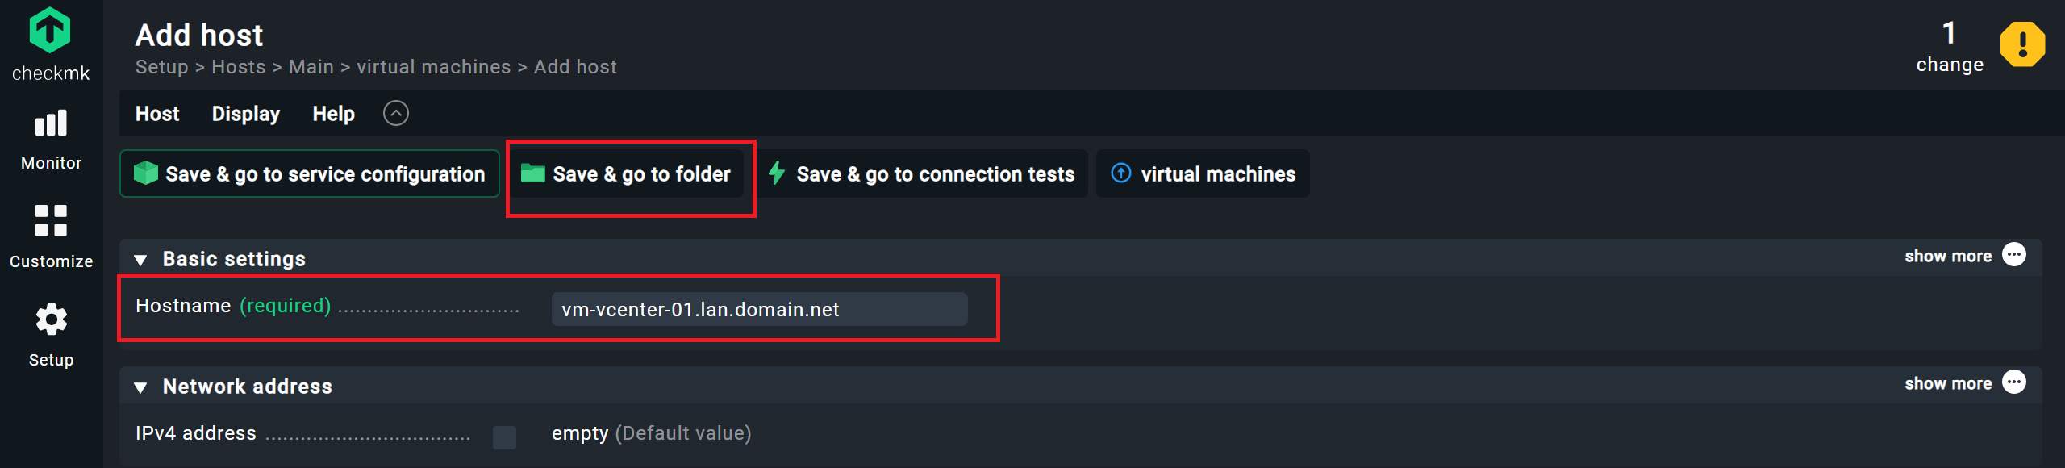Click the show more dots for Network address
This screenshot has height=468, width=2065.
click(2014, 382)
